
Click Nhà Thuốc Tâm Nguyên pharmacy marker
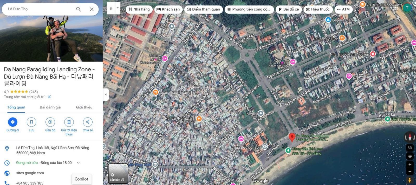(373, 54)
